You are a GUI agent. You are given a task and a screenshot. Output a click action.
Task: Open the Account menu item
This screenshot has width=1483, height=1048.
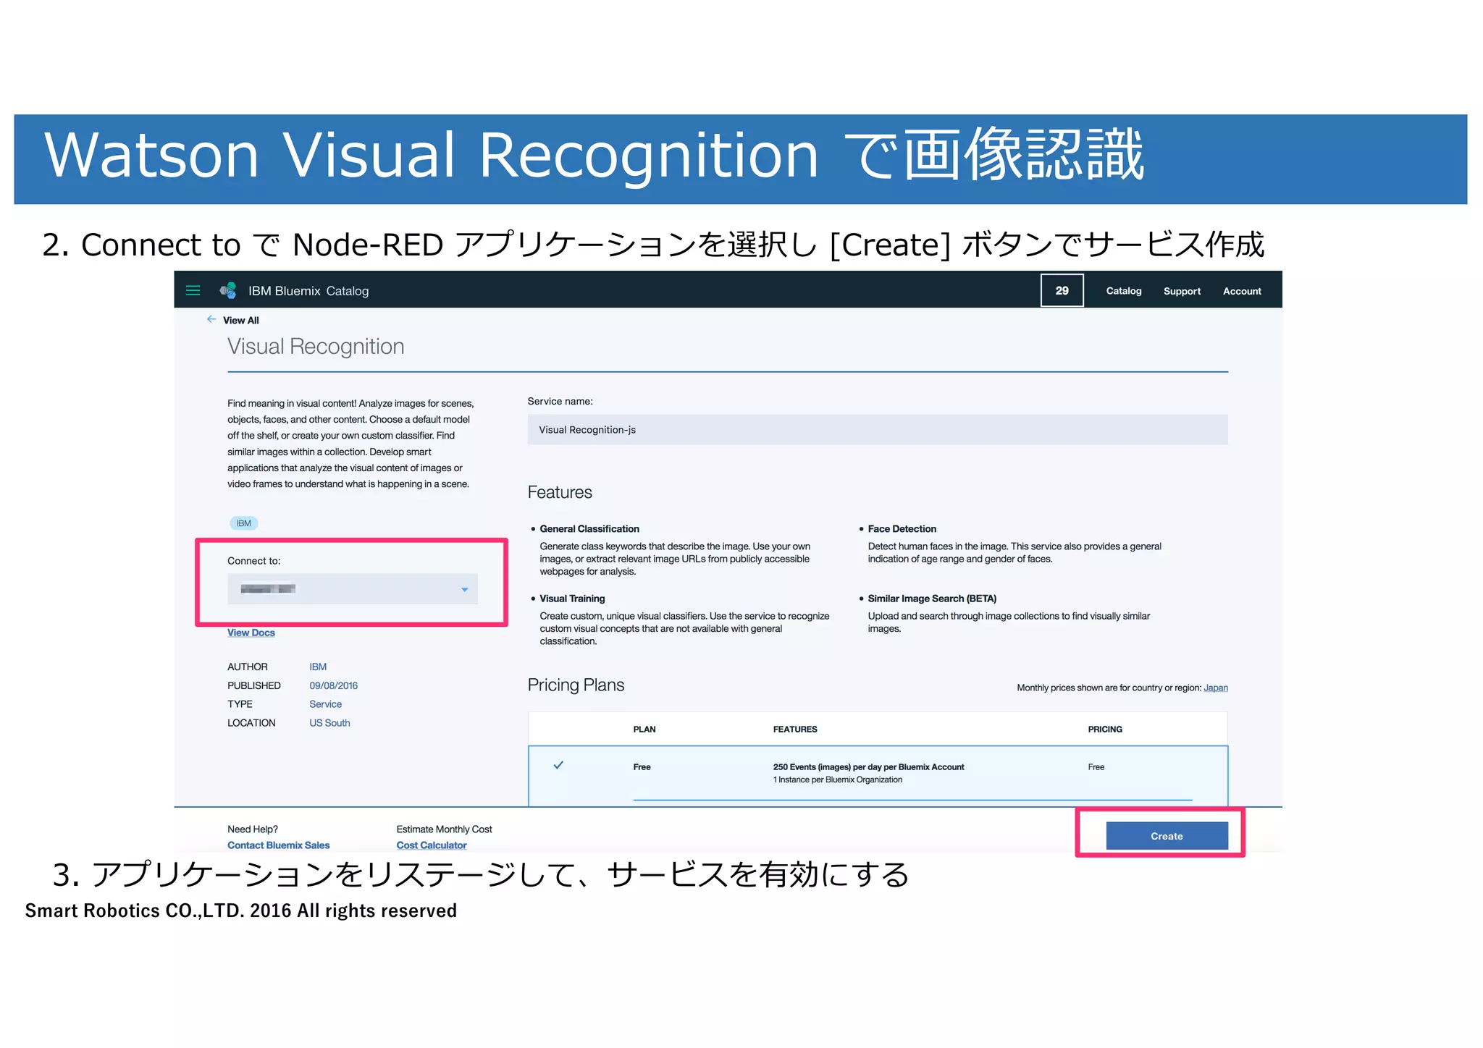point(1242,291)
